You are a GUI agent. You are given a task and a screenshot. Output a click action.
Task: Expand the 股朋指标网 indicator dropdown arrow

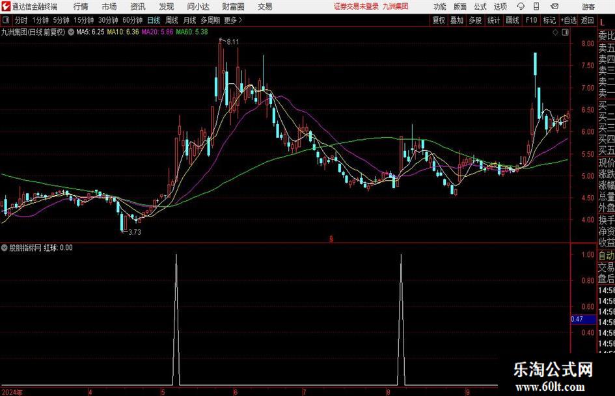pos(5,248)
